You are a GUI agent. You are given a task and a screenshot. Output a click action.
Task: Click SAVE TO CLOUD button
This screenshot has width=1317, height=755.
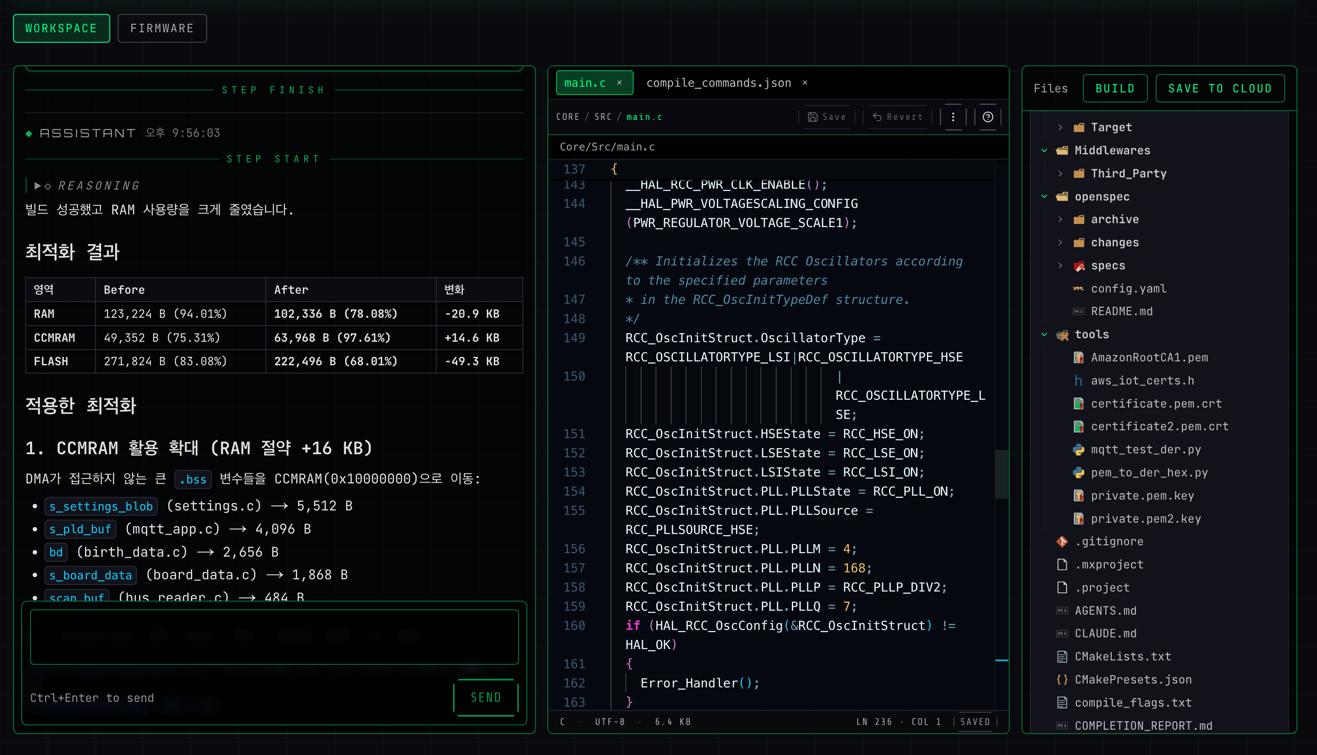coord(1220,88)
